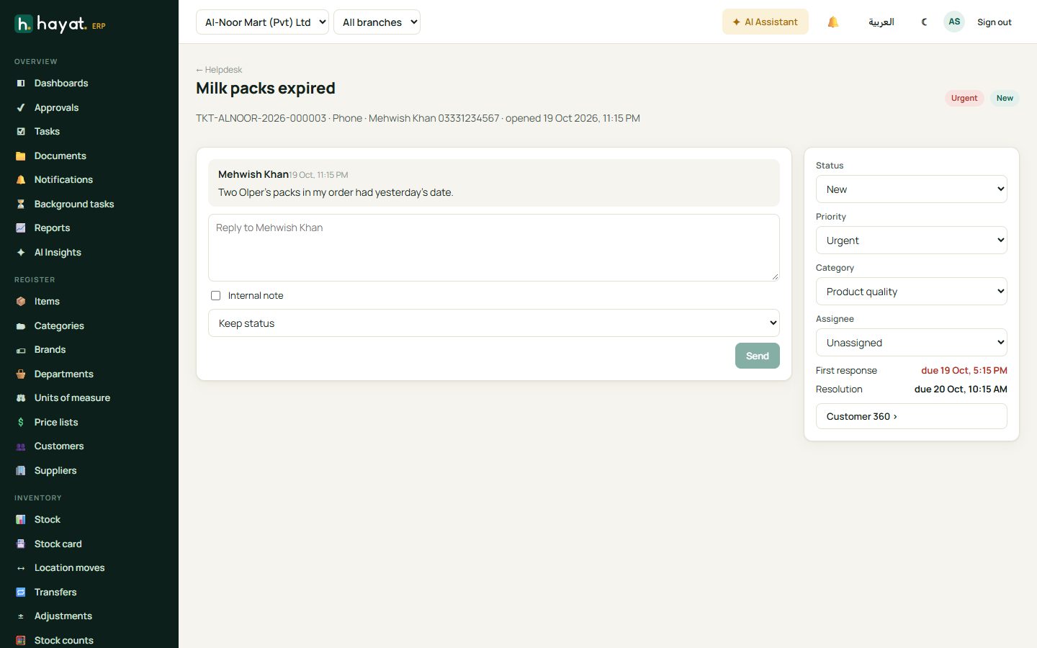Click Sign out
This screenshot has height=648, width=1037.
point(995,22)
